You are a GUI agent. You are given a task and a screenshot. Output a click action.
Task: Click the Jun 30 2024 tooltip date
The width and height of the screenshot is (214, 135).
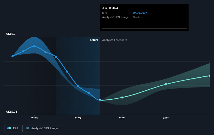point(110,8)
